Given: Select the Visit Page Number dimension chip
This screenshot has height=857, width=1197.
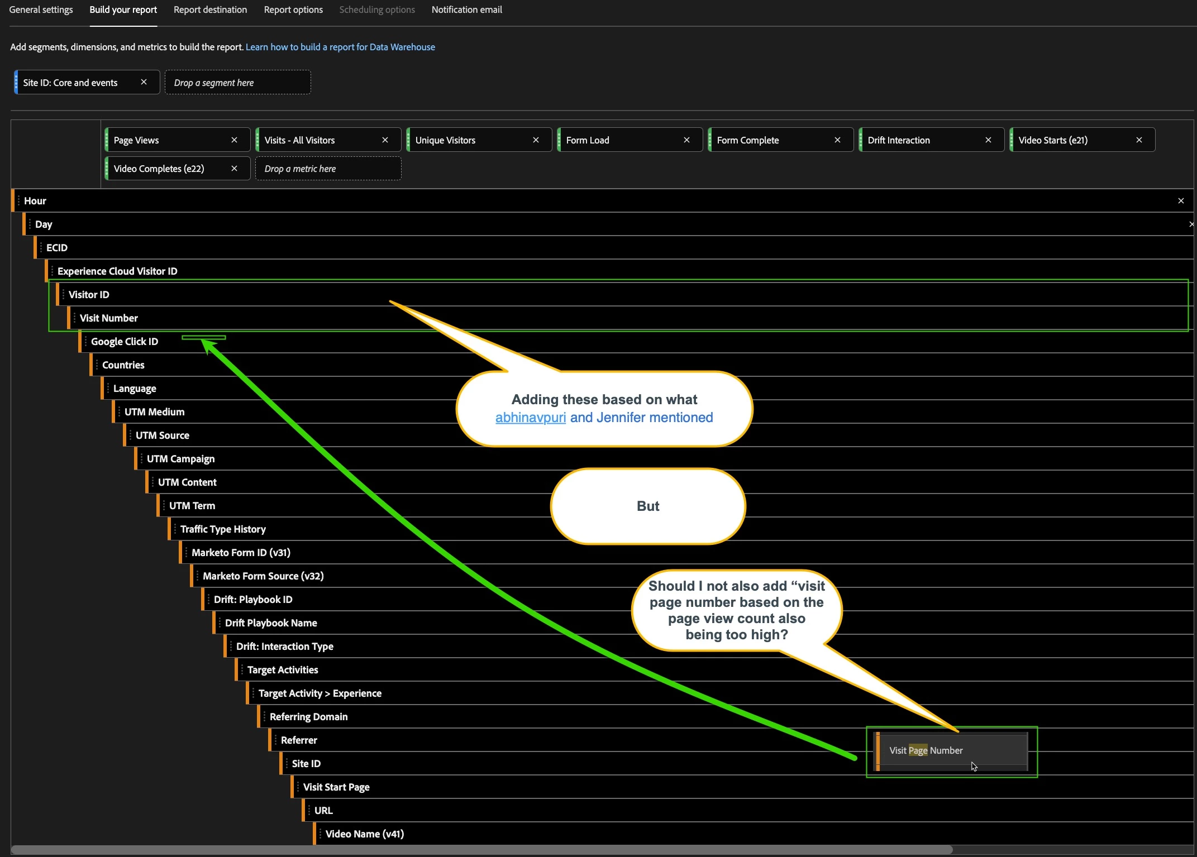Looking at the screenshot, I should coord(926,750).
